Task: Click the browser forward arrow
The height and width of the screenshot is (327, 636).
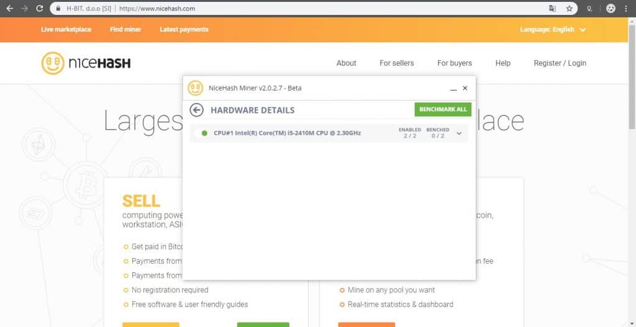Action: pos(25,9)
